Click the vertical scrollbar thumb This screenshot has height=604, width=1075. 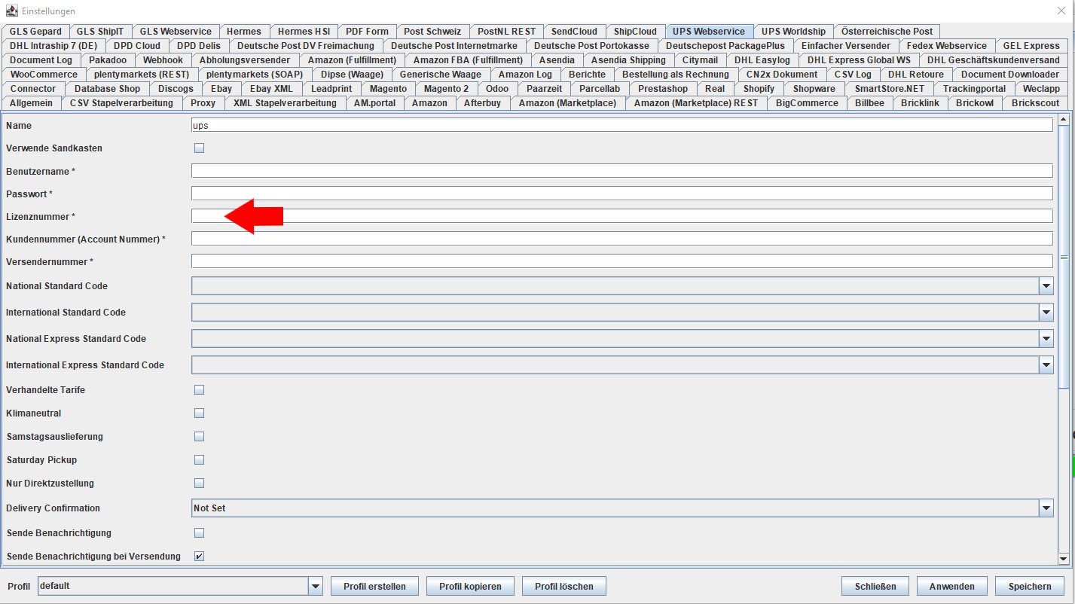pos(1064,258)
